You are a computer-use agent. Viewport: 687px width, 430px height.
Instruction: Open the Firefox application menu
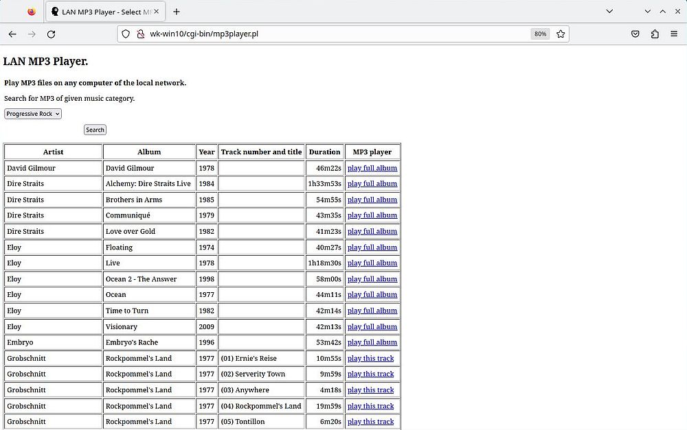(x=674, y=34)
